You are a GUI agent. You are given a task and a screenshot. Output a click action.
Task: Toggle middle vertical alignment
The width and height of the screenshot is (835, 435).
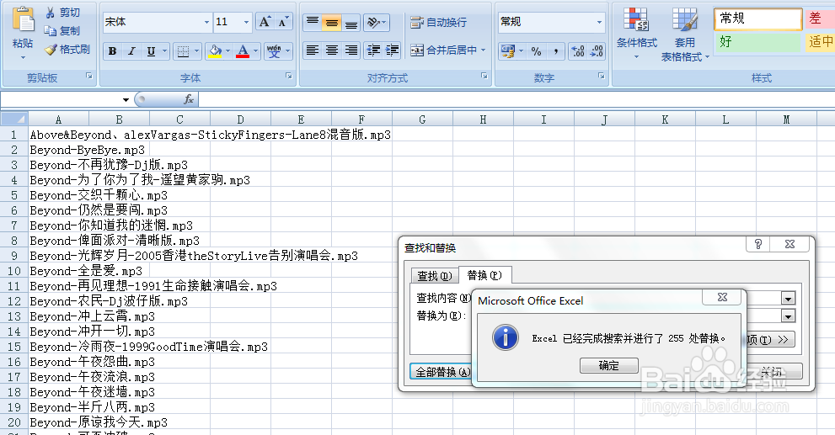(x=332, y=22)
